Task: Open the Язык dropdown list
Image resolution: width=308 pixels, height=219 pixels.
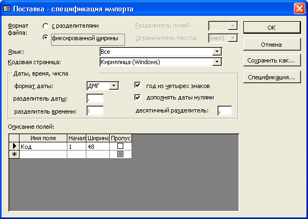Action: [217, 52]
